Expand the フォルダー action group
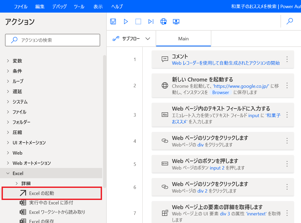The image size is (301, 223). click(x=8, y=122)
